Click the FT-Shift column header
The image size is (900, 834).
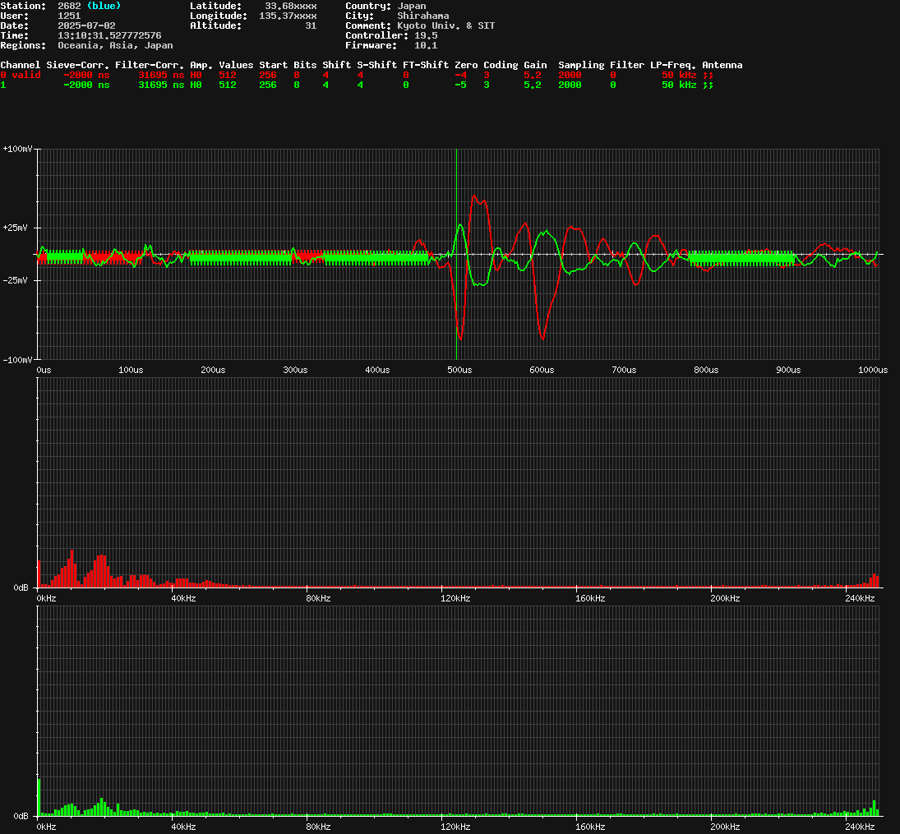point(426,65)
